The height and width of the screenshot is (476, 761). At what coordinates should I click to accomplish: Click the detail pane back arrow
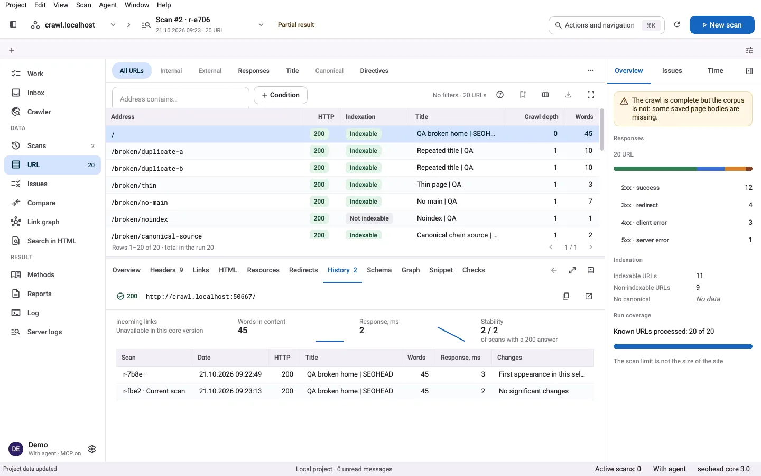coord(554,270)
